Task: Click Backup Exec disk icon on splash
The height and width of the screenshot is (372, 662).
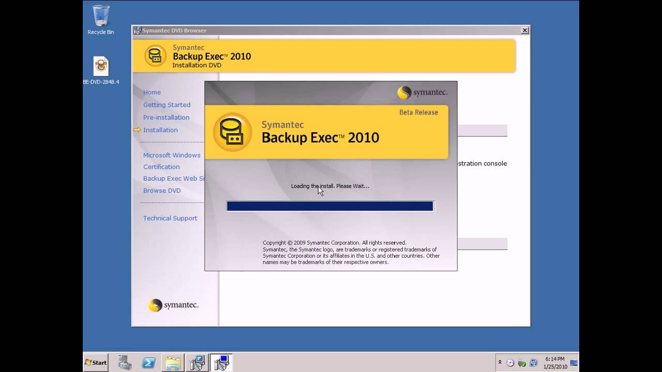Action: coord(232,132)
